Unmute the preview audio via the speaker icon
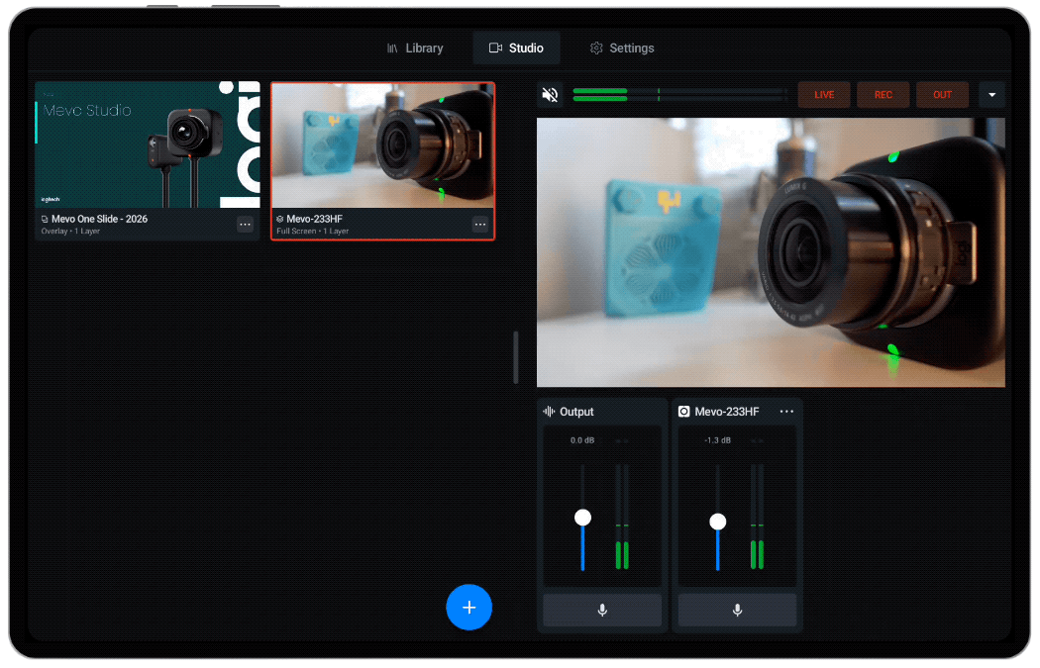This screenshot has width=1040, height=668. pos(550,94)
